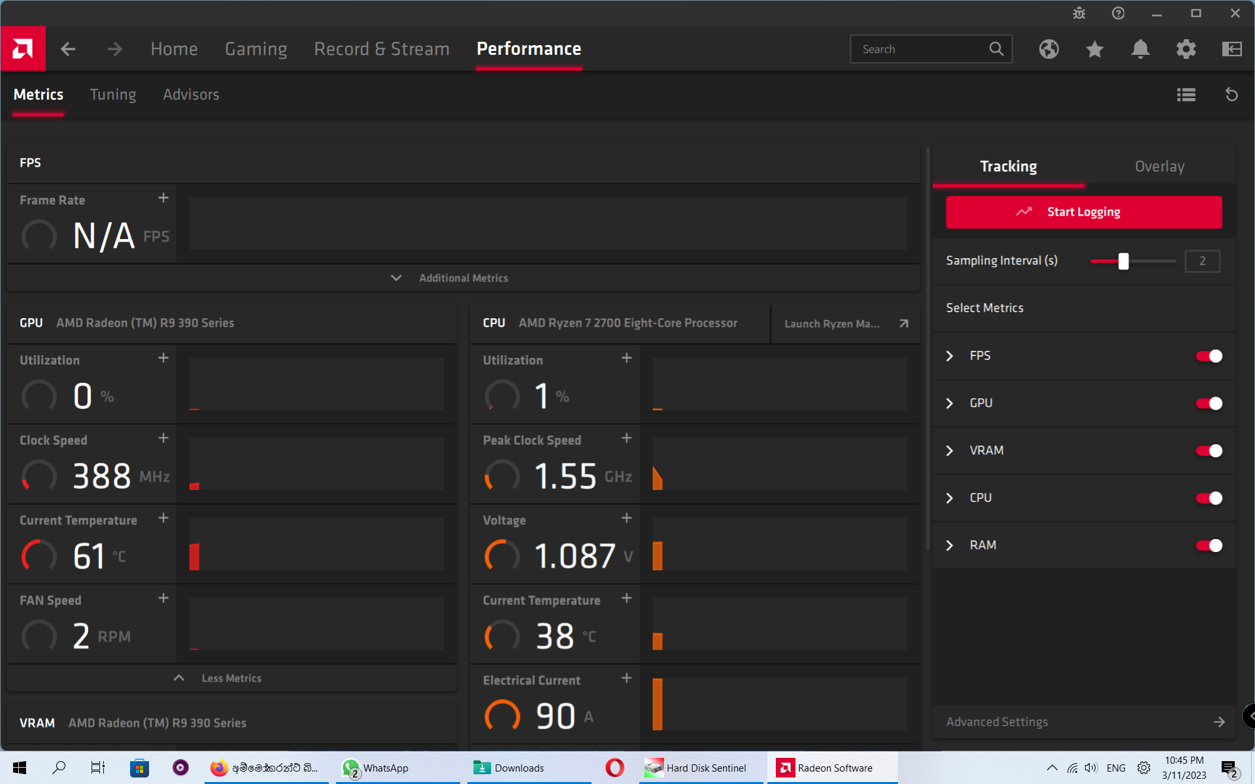Add GPU Current Temperature with plus icon
The image size is (1255, 784).
(163, 518)
